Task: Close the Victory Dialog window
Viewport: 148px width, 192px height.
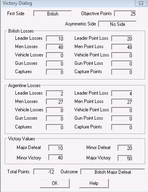Action: 141,3
